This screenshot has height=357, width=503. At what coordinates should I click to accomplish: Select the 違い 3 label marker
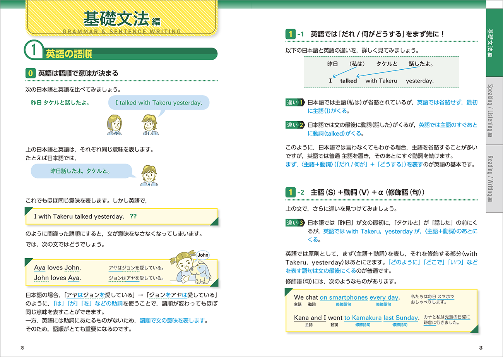pos(295,223)
